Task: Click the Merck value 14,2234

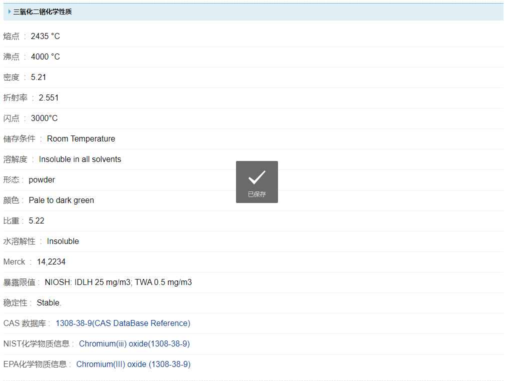Action: pos(51,262)
